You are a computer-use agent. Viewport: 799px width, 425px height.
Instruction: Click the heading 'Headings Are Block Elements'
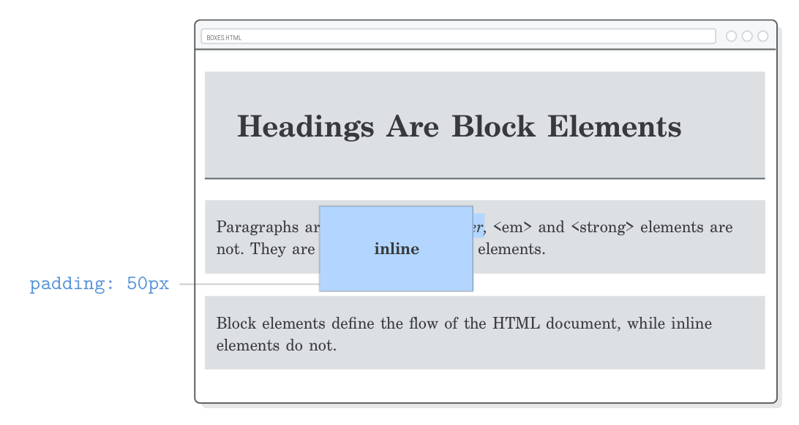tap(459, 126)
